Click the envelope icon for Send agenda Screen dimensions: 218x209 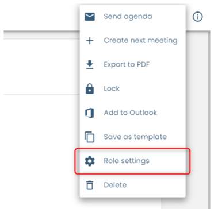coord(90,17)
